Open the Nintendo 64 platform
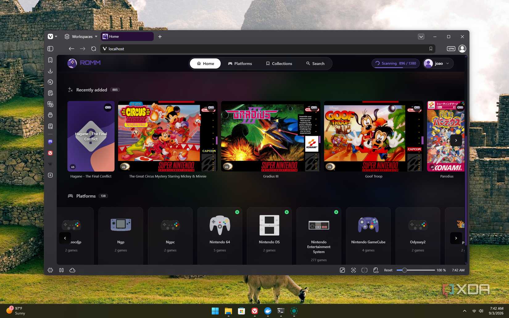The image size is (509, 318). (220, 236)
